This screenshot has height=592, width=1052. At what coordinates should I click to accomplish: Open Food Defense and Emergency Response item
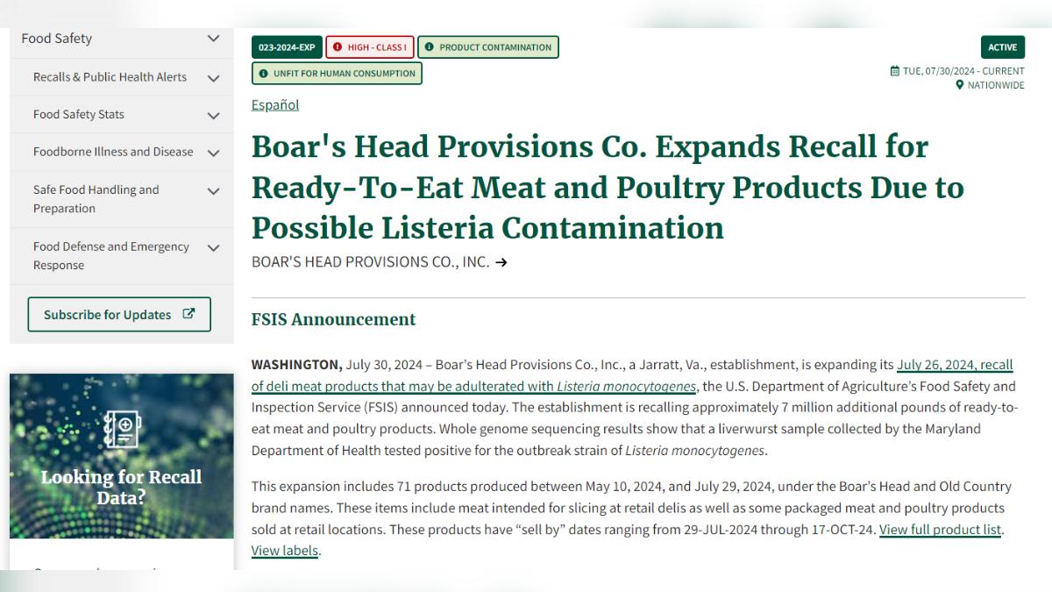coord(111,256)
